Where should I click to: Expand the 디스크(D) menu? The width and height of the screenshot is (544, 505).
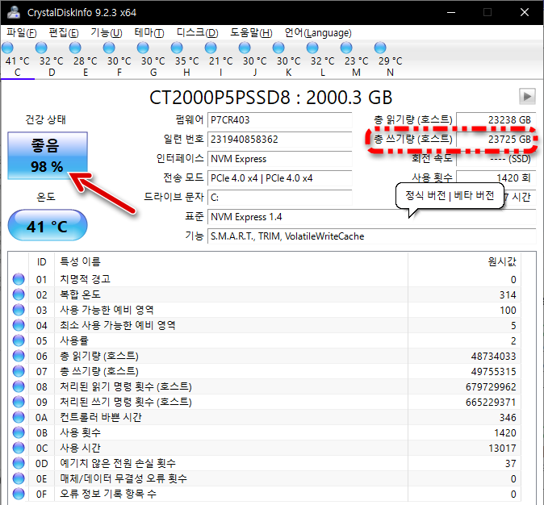197,33
